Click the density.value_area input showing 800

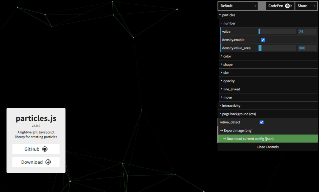tap(307, 48)
